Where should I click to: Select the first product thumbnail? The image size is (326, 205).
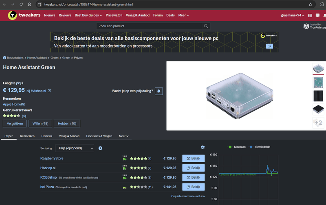pos(318,69)
